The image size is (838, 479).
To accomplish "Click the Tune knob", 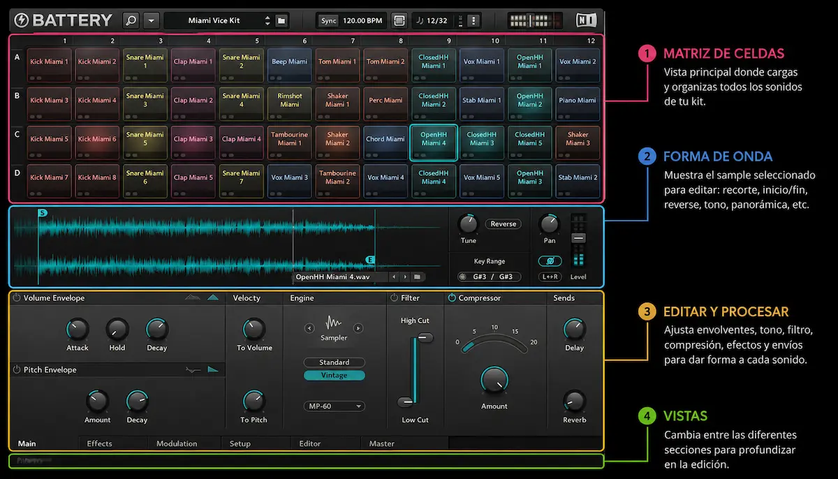I will pyautogui.click(x=469, y=224).
